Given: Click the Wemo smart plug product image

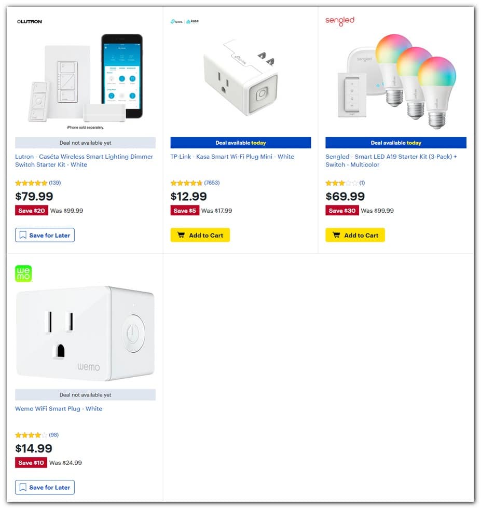Looking at the screenshot, I should 85,332.
